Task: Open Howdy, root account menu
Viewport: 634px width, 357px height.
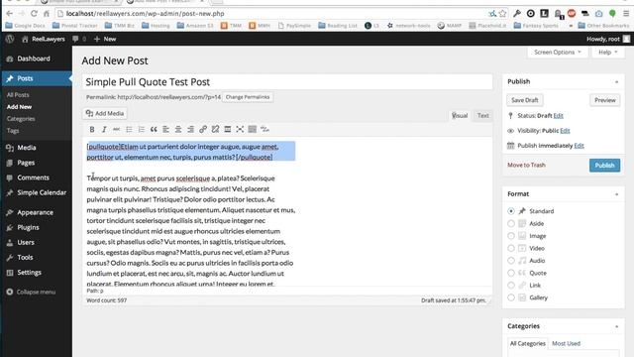Action: click(x=608, y=39)
